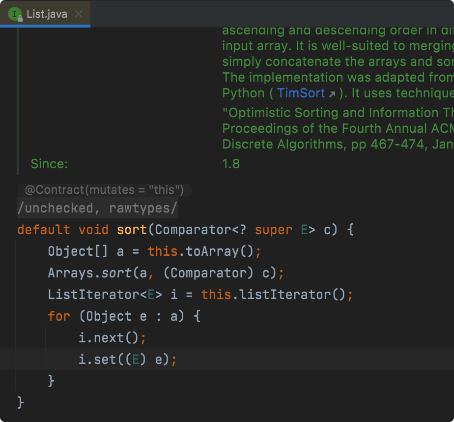This screenshot has height=422, width=454.
Task: Click the ListIterator<E> type
Action: tap(105, 295)
